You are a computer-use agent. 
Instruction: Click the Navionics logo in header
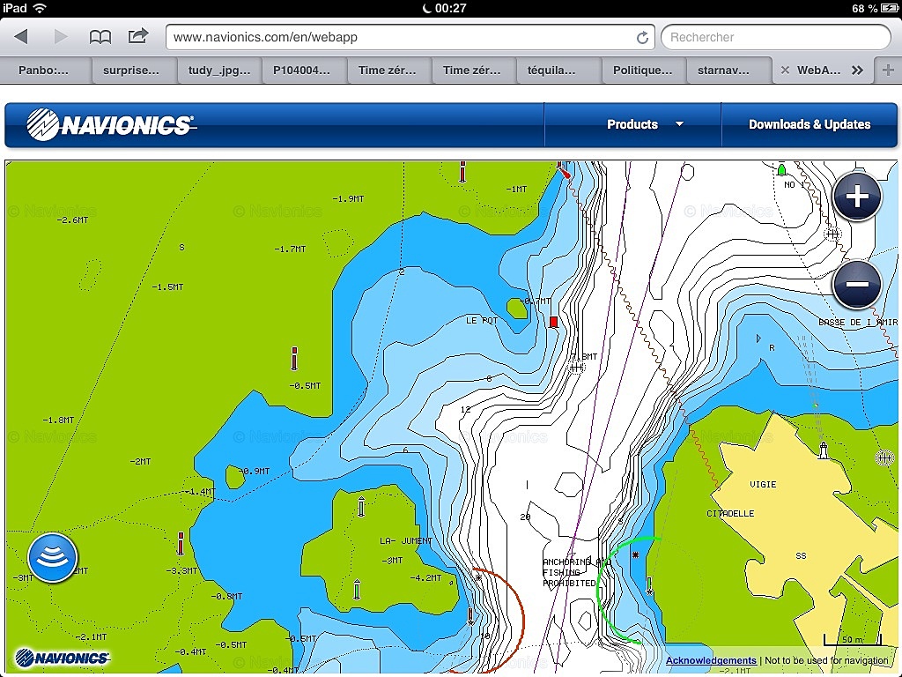(x=111, y=124)
